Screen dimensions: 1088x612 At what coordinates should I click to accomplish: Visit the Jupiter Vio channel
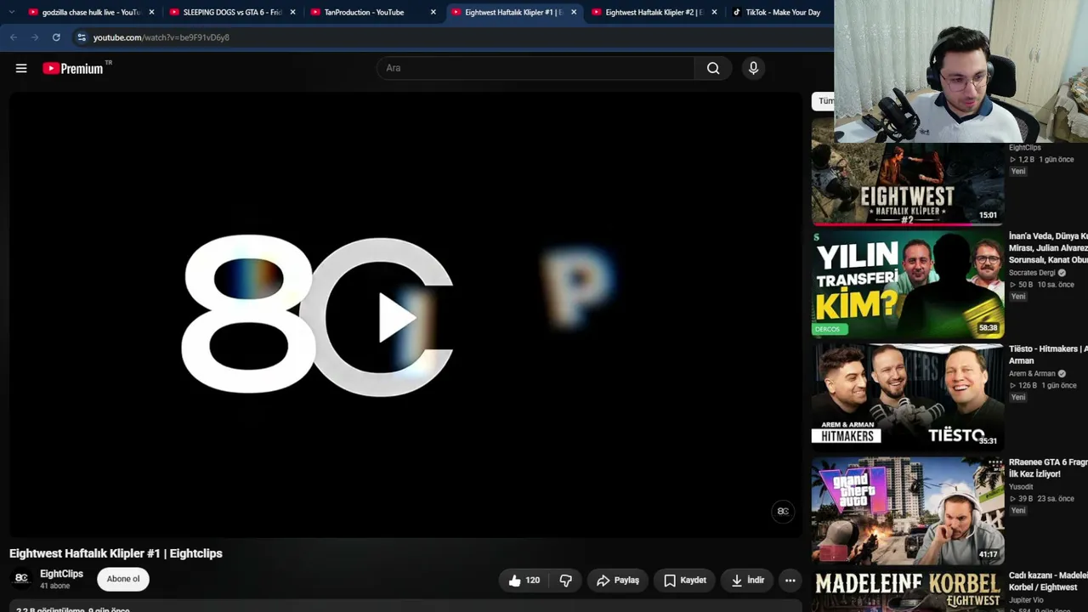[1027, 600]
